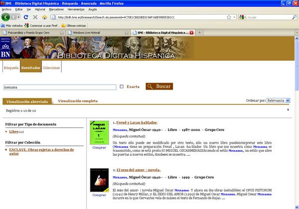
Task: Open Comenzar a usar Firefox bookmark
Action: click(x=42, y=25)
